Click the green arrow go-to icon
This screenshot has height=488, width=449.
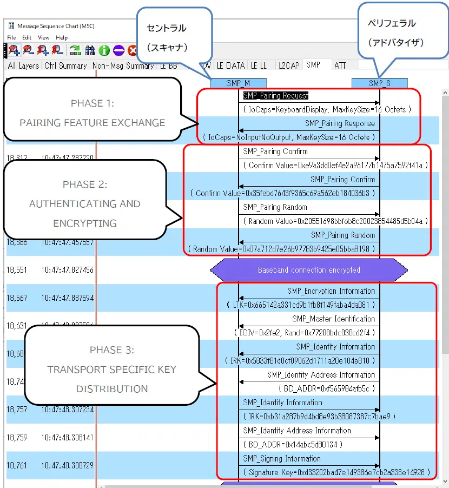pyautogui.click(x=76, y=50)
